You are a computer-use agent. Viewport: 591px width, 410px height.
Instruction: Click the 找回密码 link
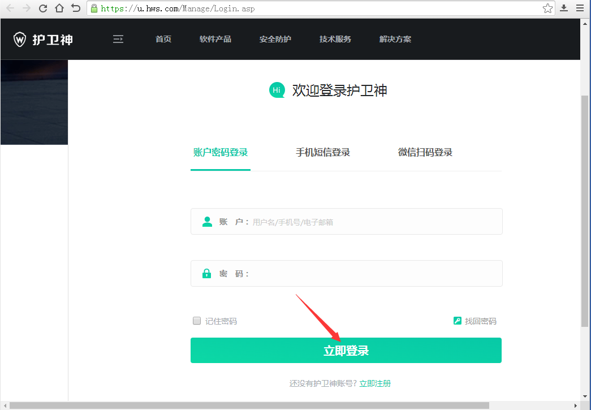point(480,321)
